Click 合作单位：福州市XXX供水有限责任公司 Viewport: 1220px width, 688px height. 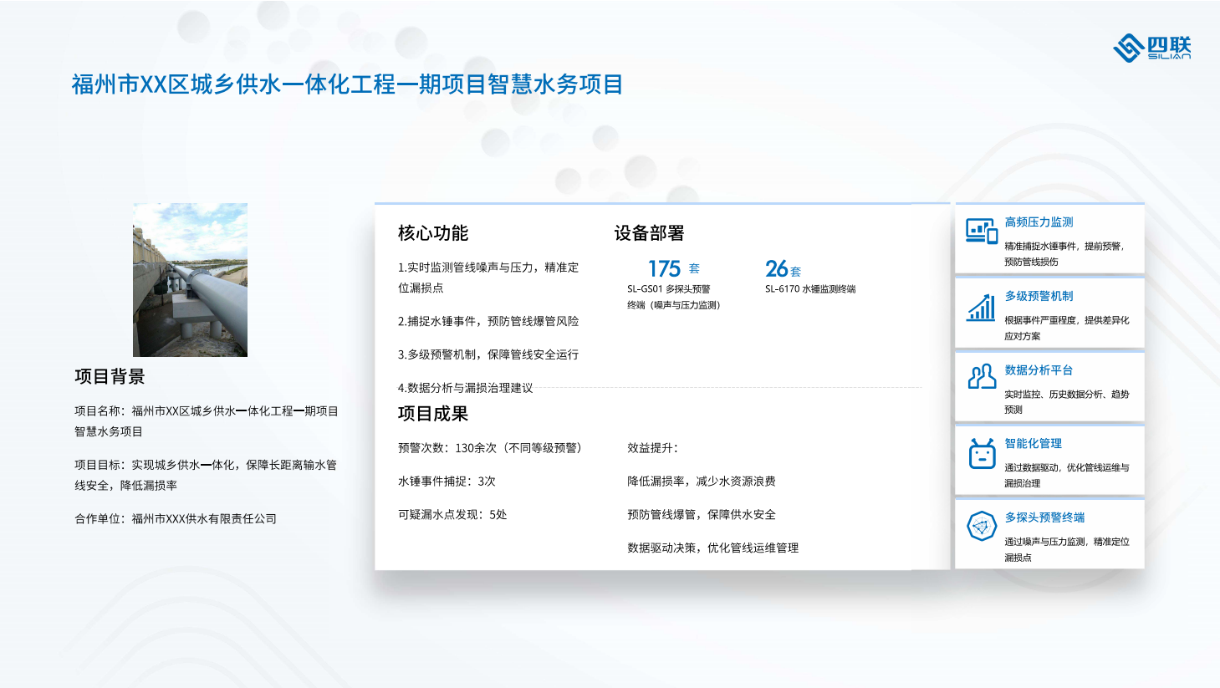pos(176,519)
